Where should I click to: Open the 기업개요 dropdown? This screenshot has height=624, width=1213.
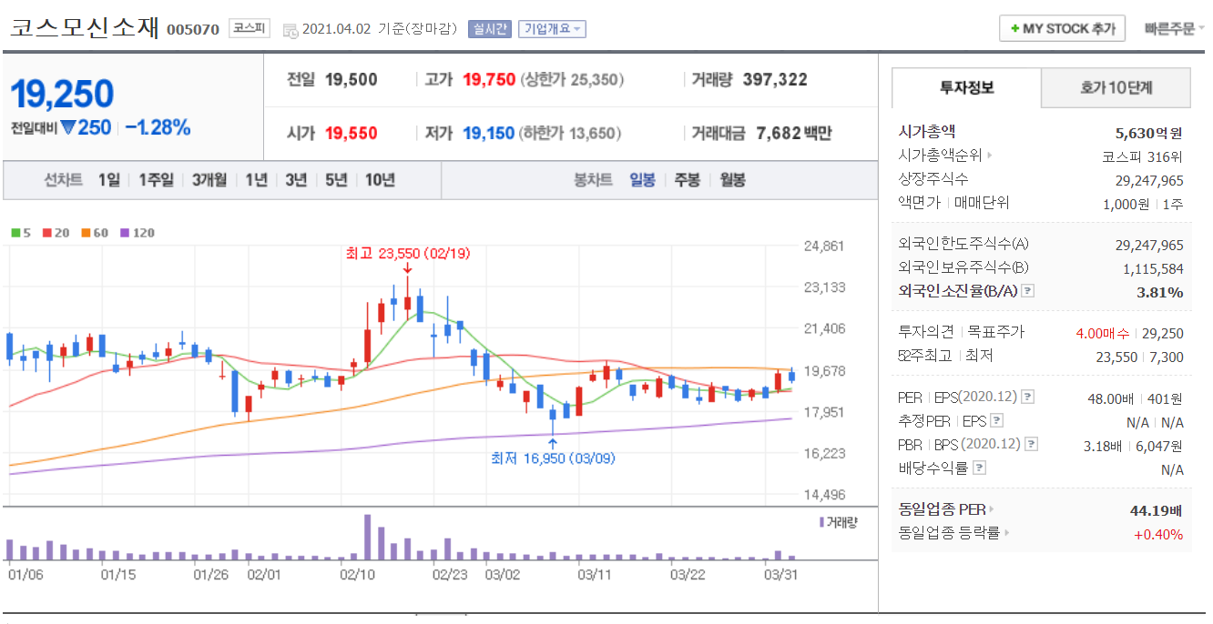[552, 29]
